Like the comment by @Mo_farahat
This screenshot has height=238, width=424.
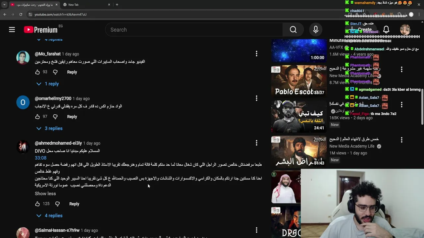coord(37,72)
